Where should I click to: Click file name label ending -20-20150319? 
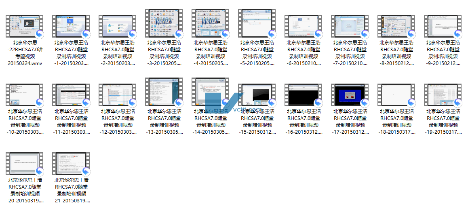(25, 190)
